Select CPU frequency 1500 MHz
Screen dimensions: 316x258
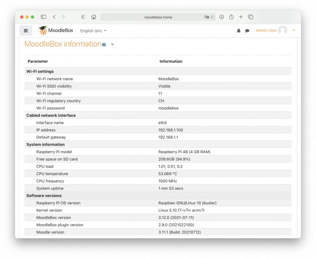[x=167, y=181]
